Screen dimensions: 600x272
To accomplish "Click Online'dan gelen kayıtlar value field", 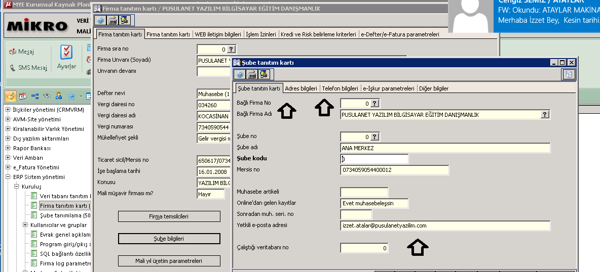I will 374,203.
